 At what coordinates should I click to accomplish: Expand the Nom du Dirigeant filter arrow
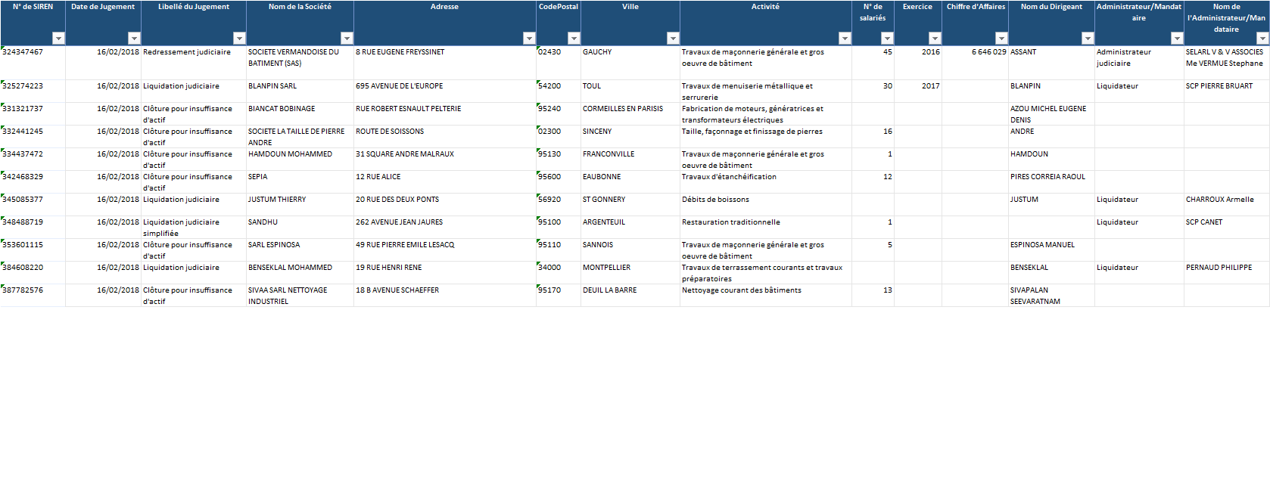[x=1088, y=39]
